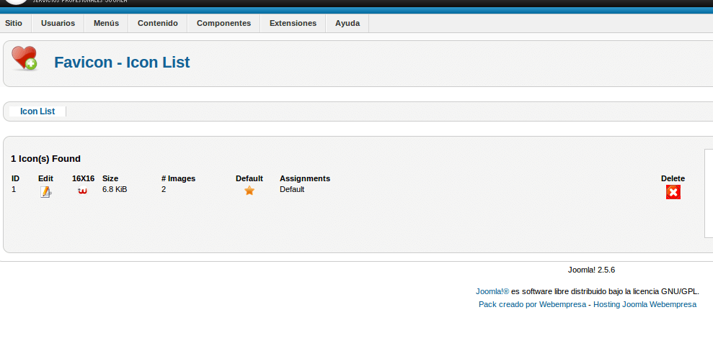
Task: Click the ID column header
Action: pos(15,179)
